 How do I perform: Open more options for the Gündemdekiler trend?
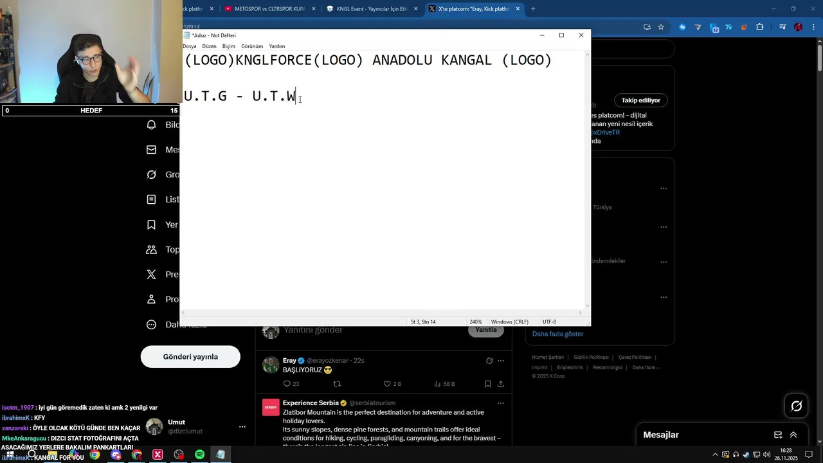pos(664,262)
